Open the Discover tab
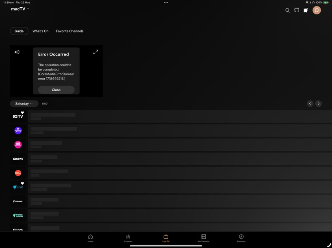This screenshot has height=248, width=332. click(x=241, y=238)
